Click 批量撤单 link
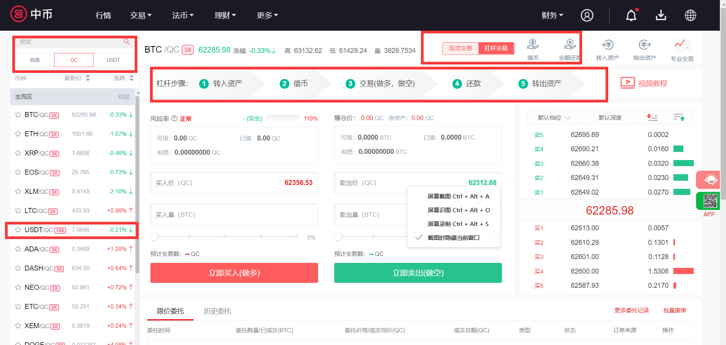Image resolution: width=726 pixels, height=345 pixels. pyautogui.click(x=675, y=310)
